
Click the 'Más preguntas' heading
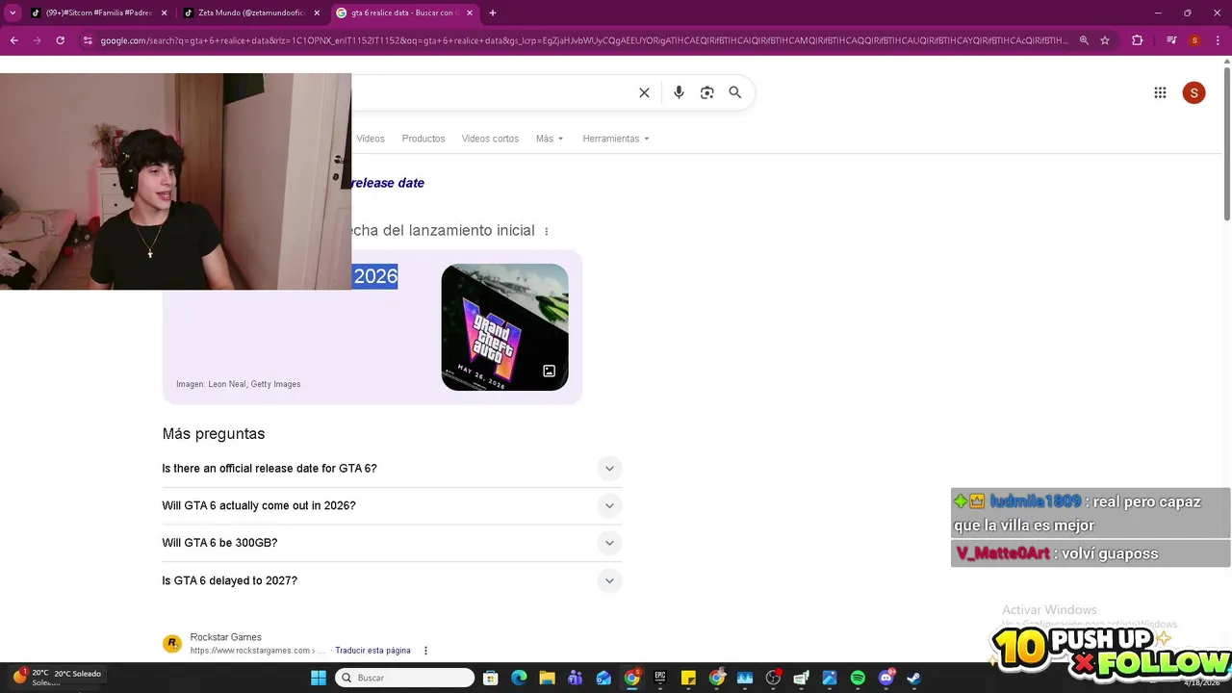214,434
